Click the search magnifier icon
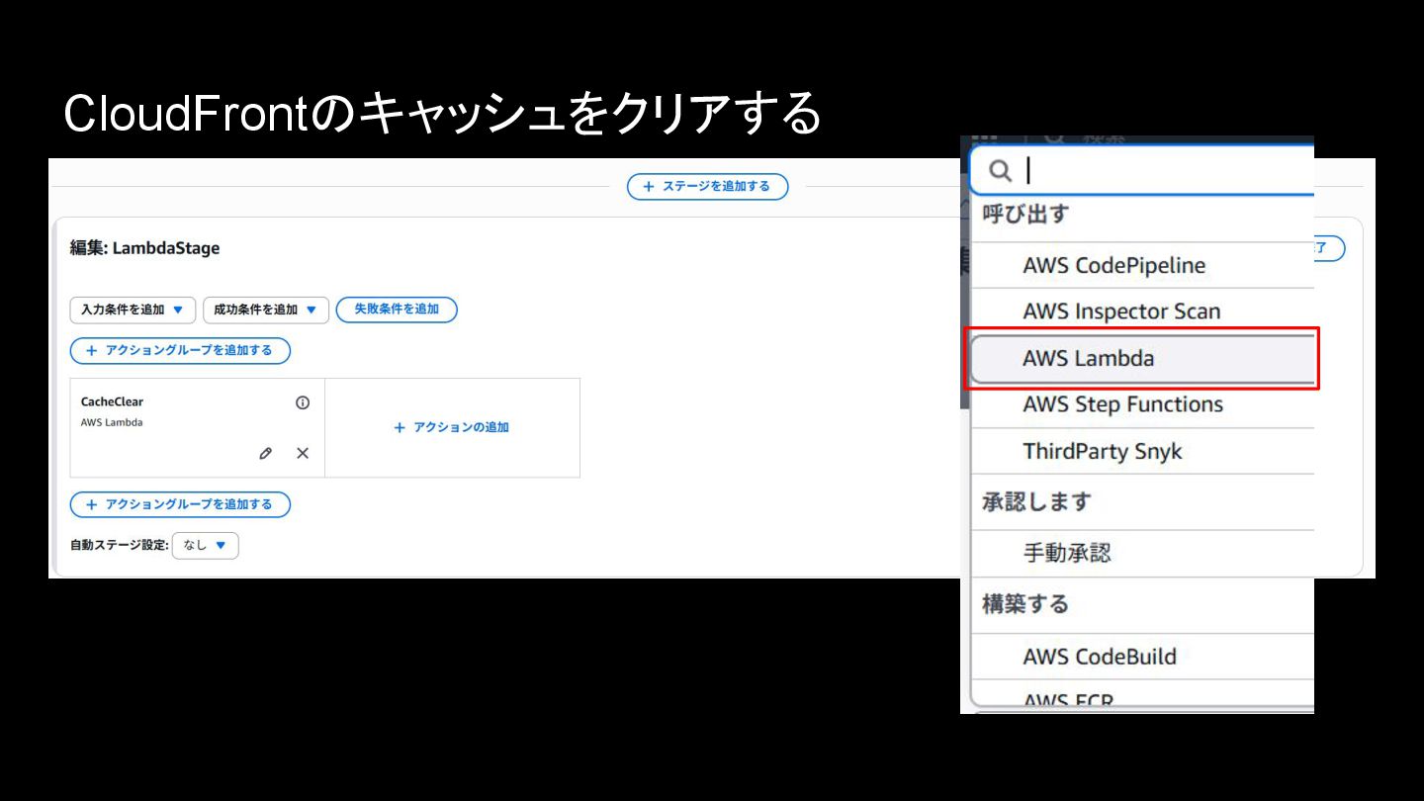The height and width of the screenshot is (801, 1424). [1001, 171]
